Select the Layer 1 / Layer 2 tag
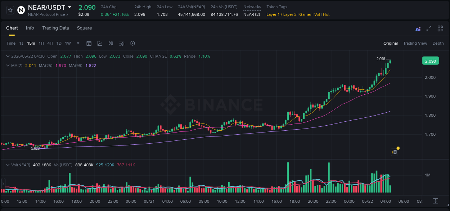The height and width of the screenshot is (211, 450). pyautogui.click(x=282, y=14)
